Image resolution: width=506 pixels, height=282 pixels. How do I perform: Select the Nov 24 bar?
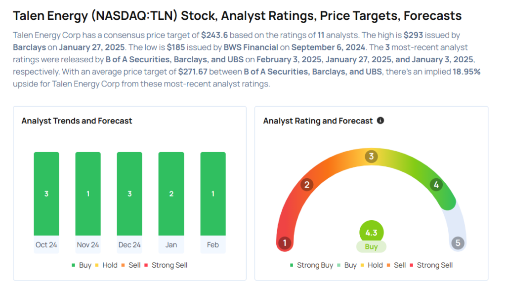(88, 194)
